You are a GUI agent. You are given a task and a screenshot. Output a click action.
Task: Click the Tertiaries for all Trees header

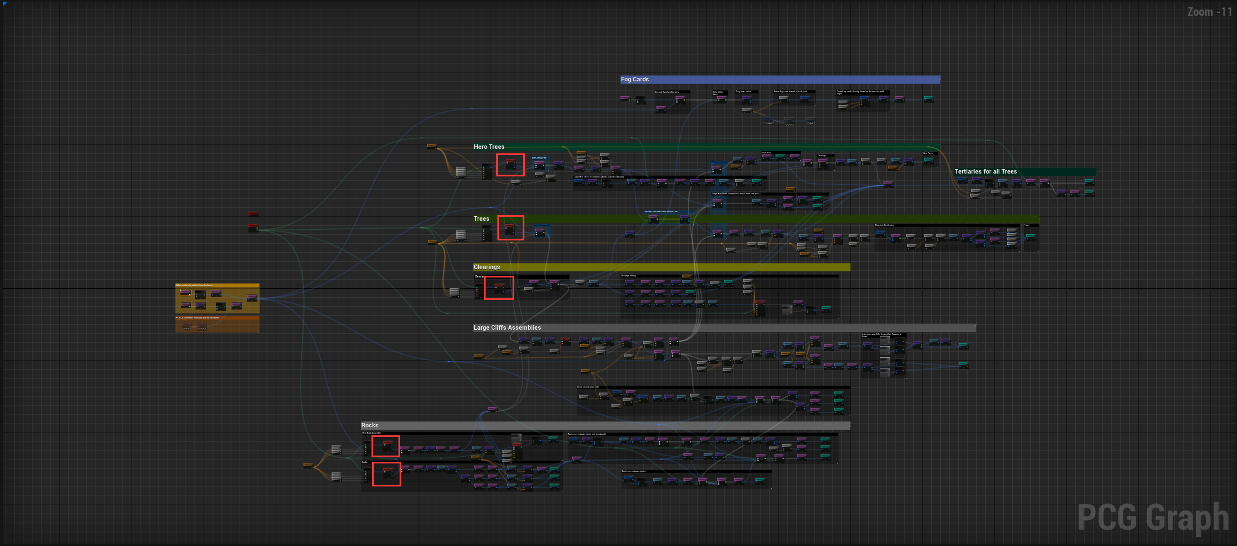point(986,171)
